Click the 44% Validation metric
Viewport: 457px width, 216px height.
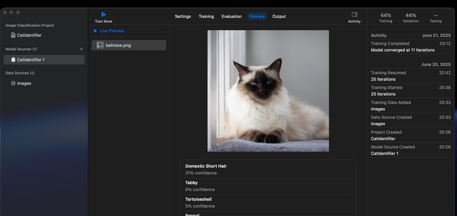[411, 18]
